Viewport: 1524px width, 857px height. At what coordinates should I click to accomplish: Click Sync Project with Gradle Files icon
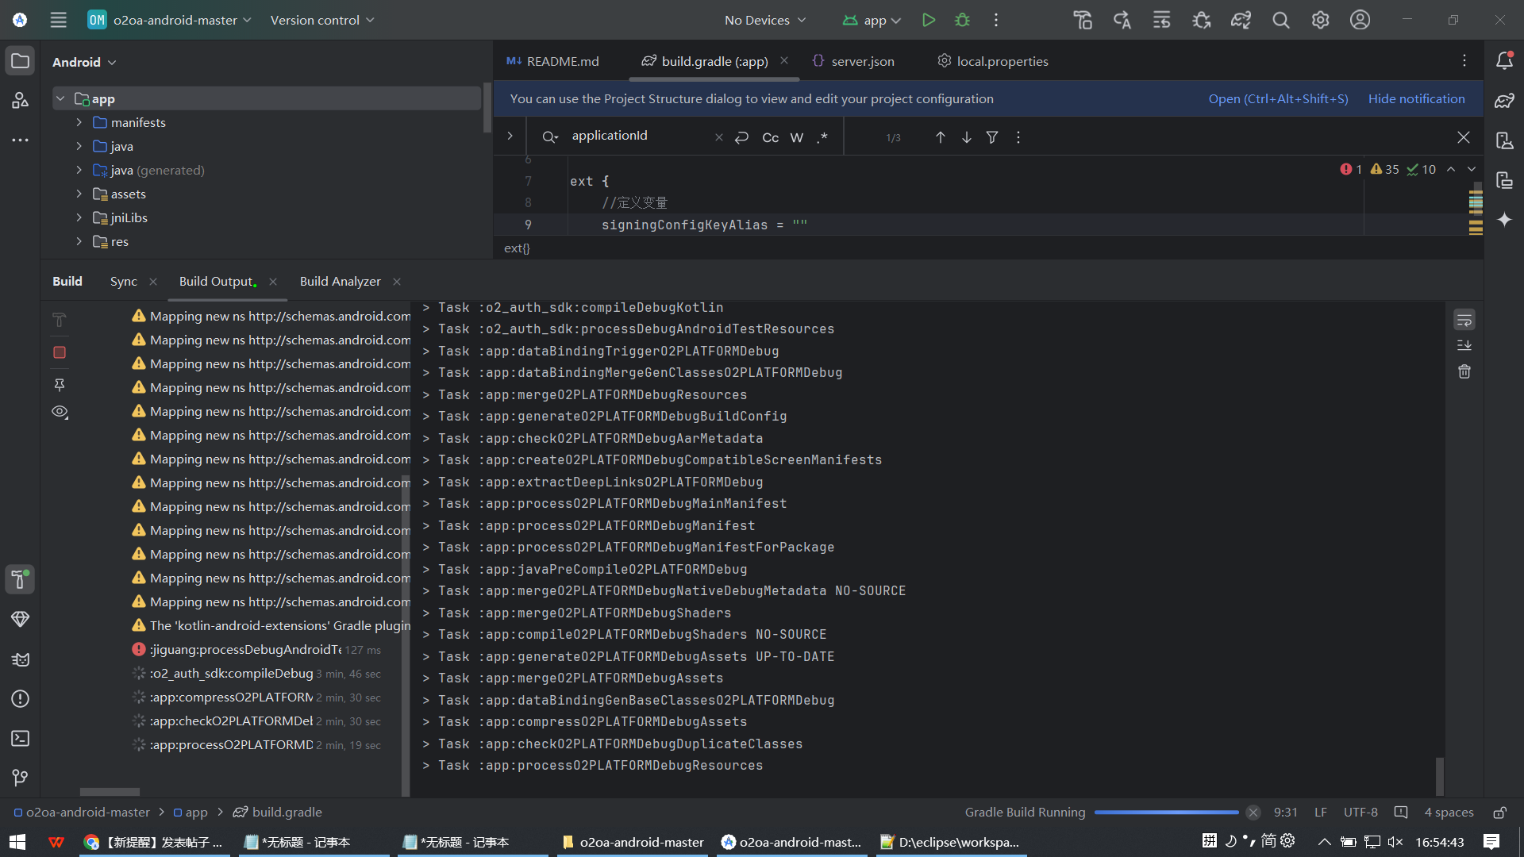click(x=1241, y=20)
